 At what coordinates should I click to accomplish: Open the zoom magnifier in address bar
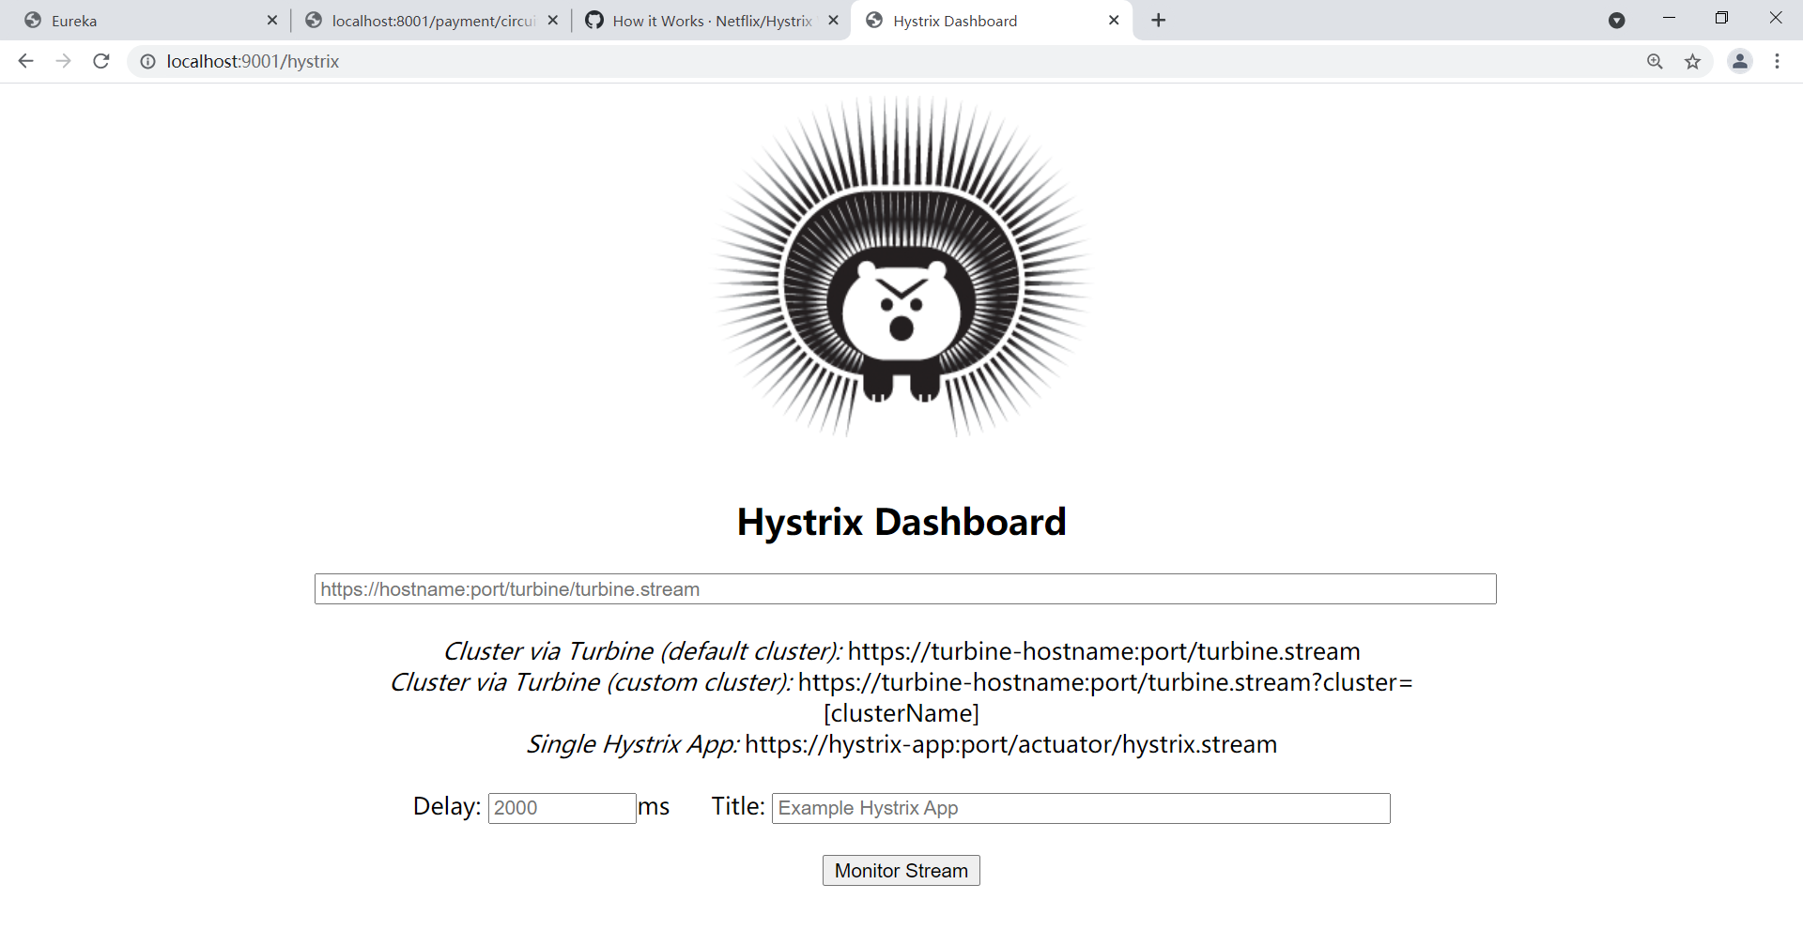(1655, 61)
